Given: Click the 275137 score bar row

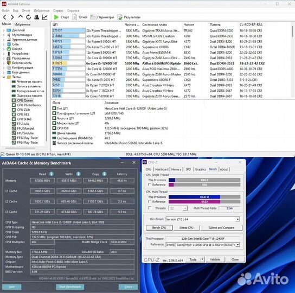Looking at the screenshot, I should 69,30.
